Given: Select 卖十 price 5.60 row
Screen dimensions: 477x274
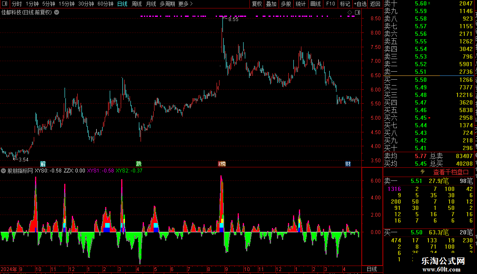Looking at the screenshot, I should pyautogui.click(x=428, y=3).
